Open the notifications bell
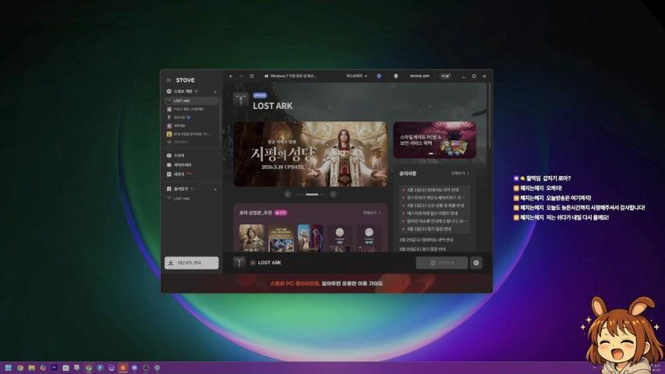This screenshot has height=374, width=665. point(395,76)
